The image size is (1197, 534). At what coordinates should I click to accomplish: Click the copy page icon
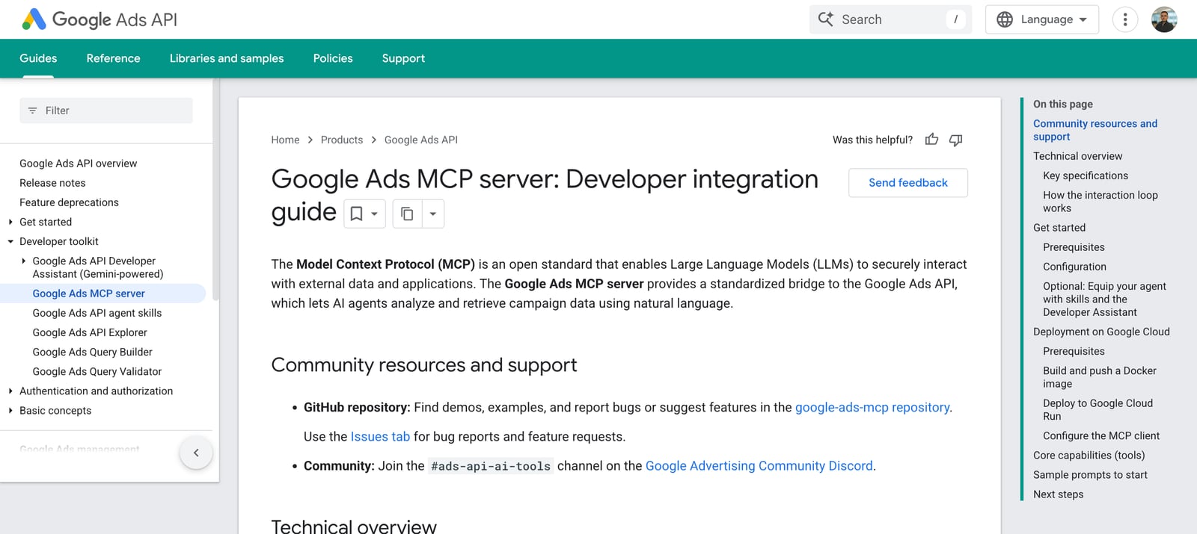[407, 214]
